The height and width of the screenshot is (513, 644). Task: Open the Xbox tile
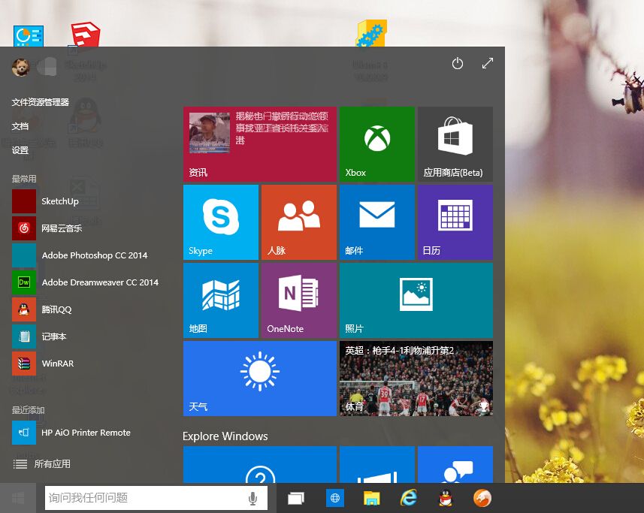point(377,144)
